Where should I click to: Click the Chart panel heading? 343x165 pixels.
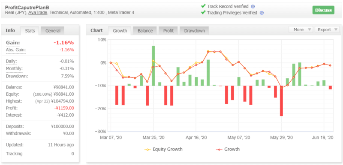(96, 30)
